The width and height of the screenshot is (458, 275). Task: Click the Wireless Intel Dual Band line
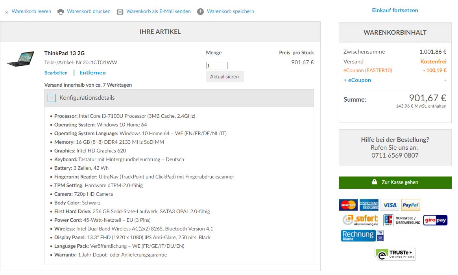[x=133, y=229]
